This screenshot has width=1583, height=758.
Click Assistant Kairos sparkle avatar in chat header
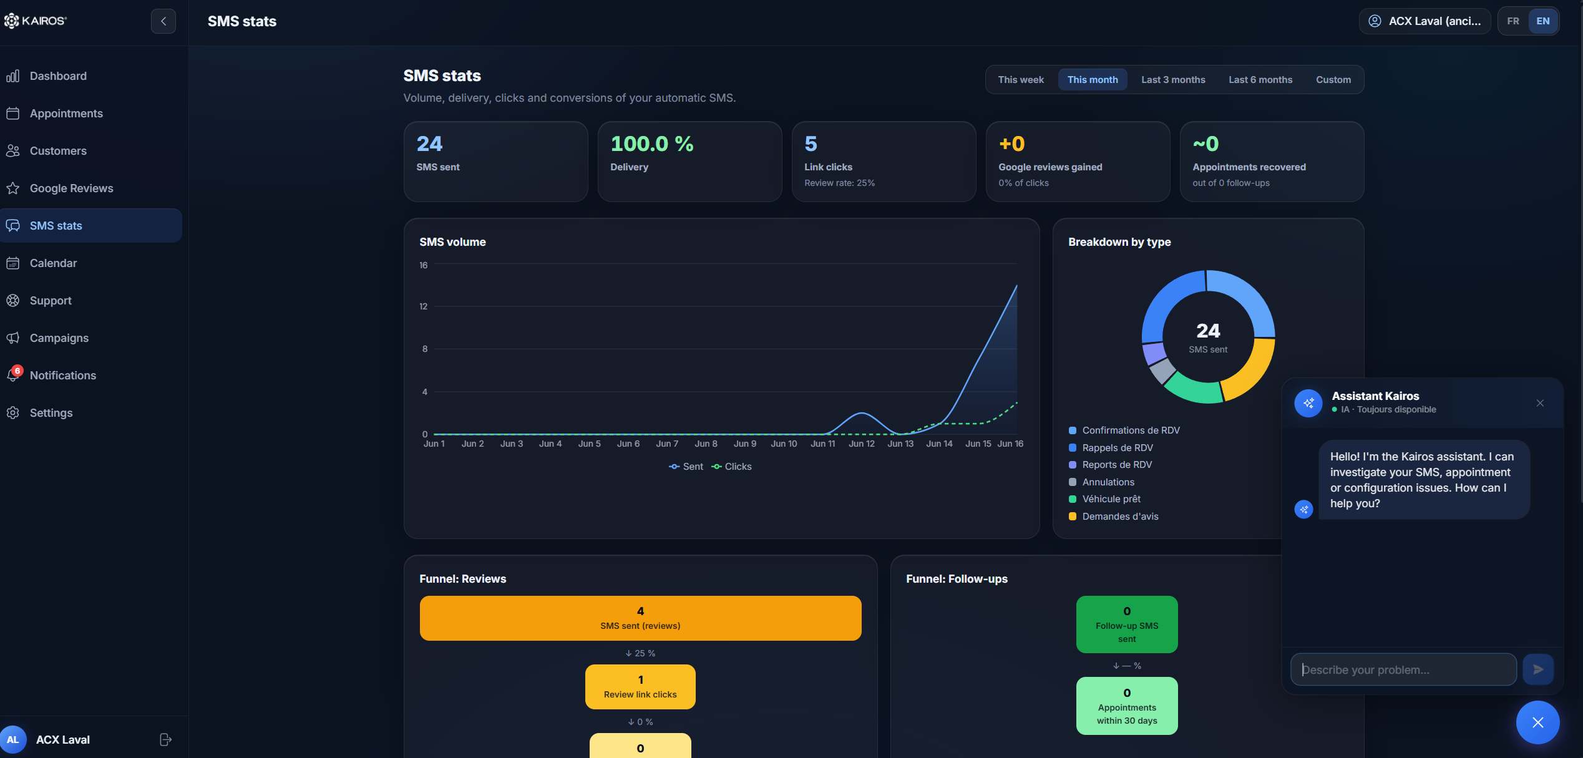(x=1308, y=403)
